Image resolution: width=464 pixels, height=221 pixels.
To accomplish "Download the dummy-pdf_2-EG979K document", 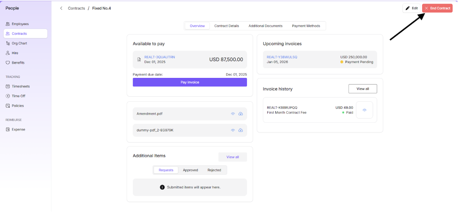I will 240,130.
